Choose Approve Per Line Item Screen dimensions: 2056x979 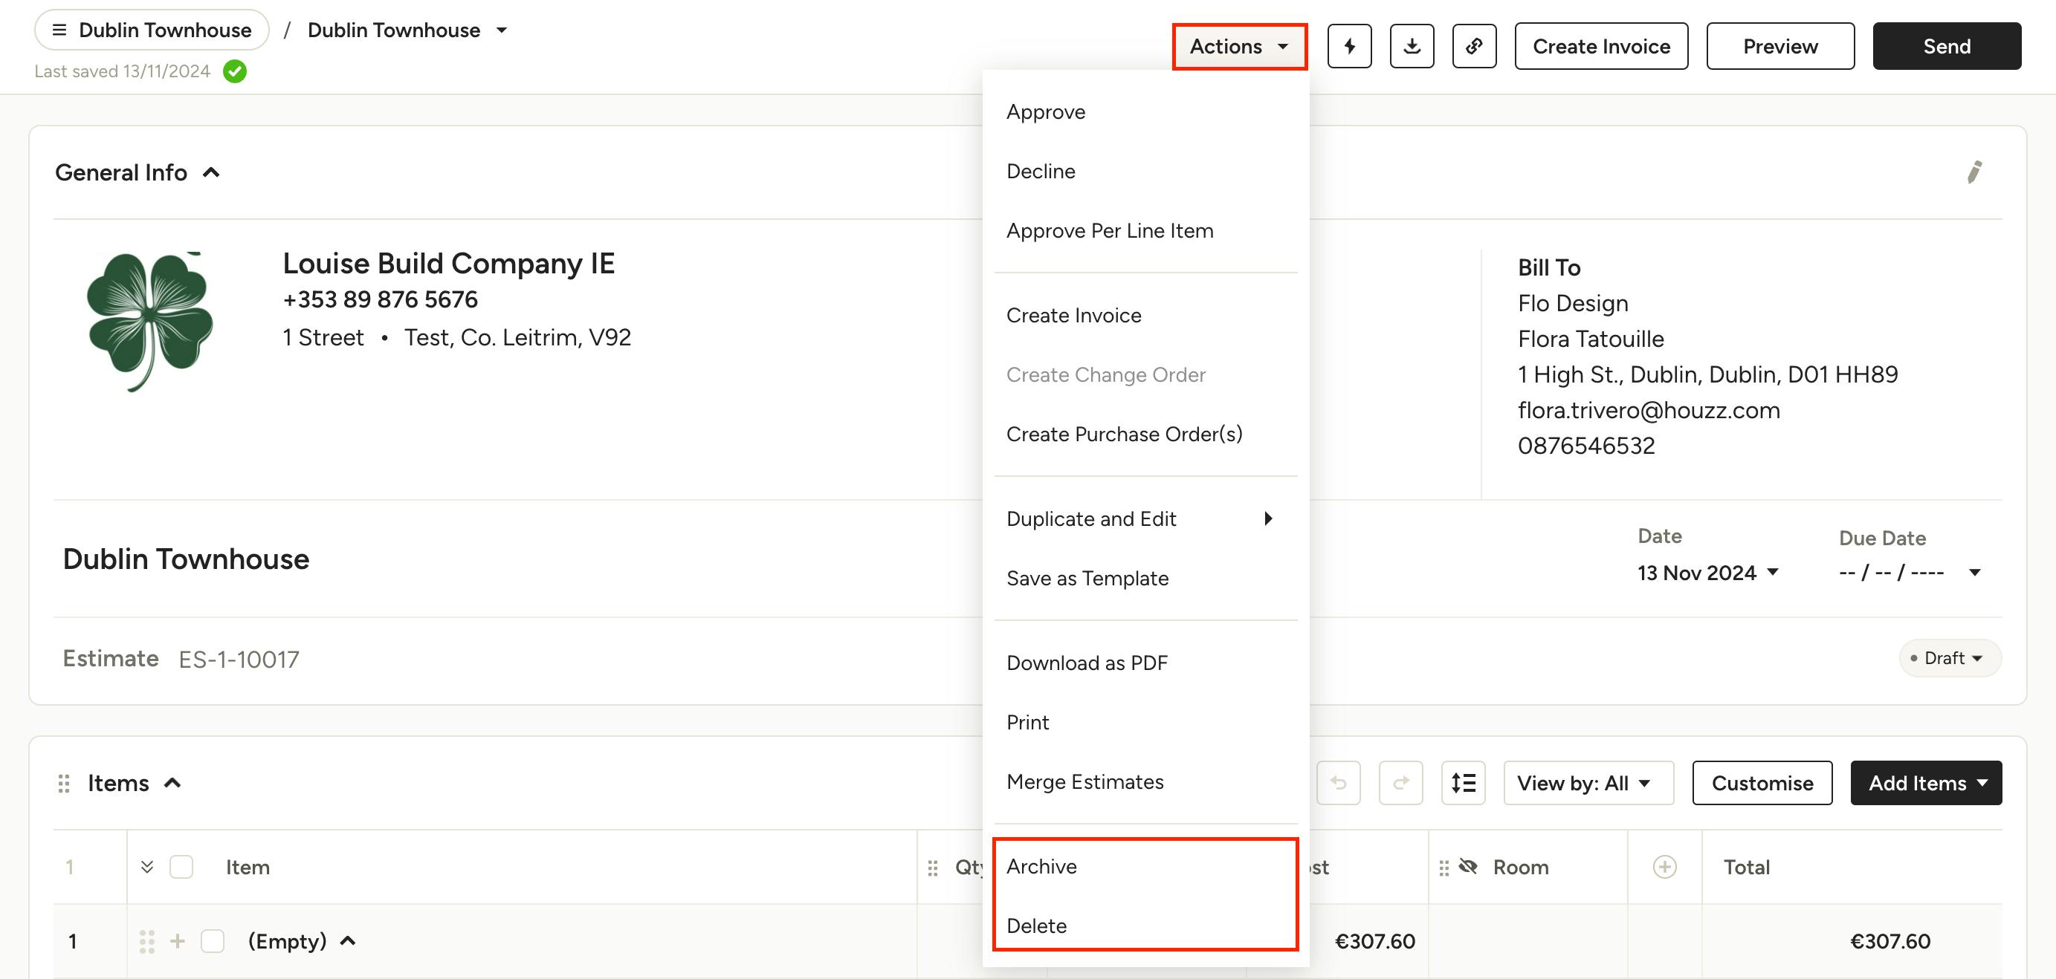(1145, 230)
